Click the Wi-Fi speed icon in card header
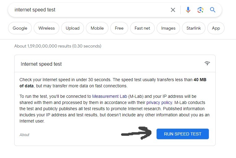The height and width of the screenshot is (158, 236). (x=207, y=63)
